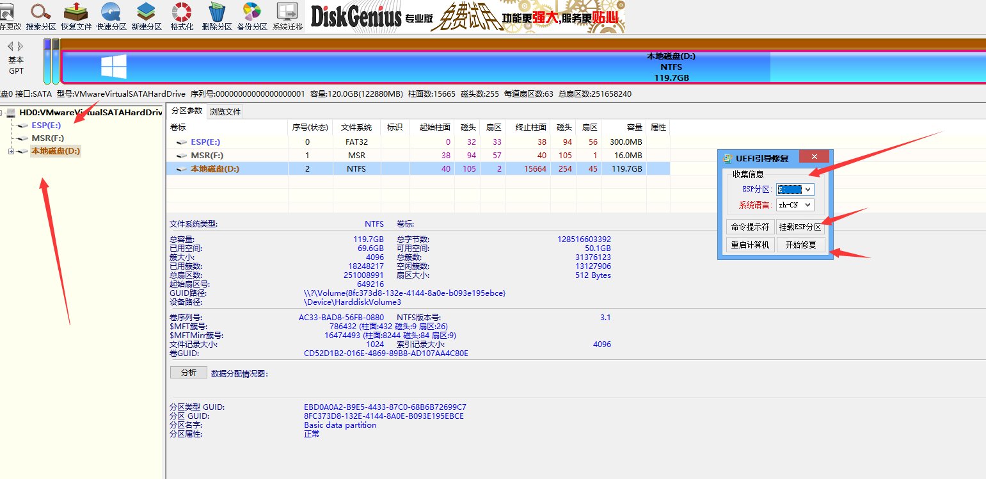Click the 起始柱面 column header

[x=431, y=127]
